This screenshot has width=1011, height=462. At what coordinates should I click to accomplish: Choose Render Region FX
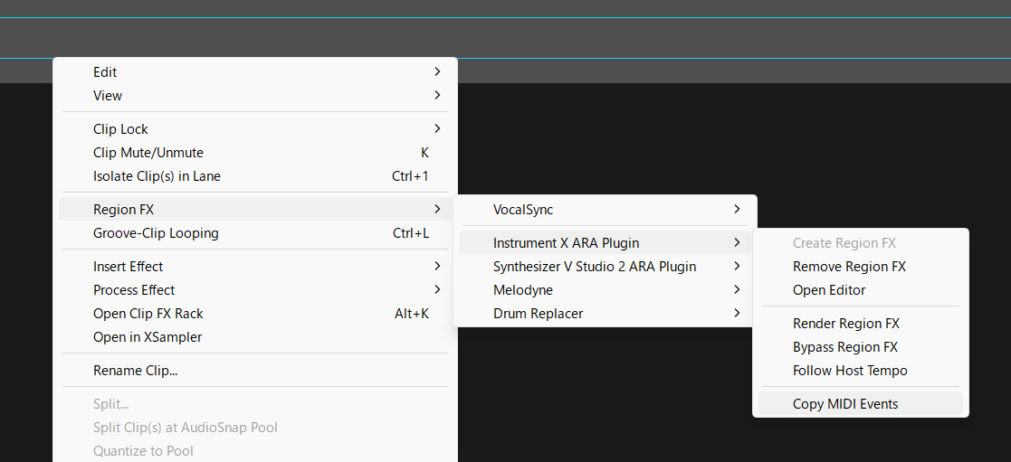pos(861,324)
